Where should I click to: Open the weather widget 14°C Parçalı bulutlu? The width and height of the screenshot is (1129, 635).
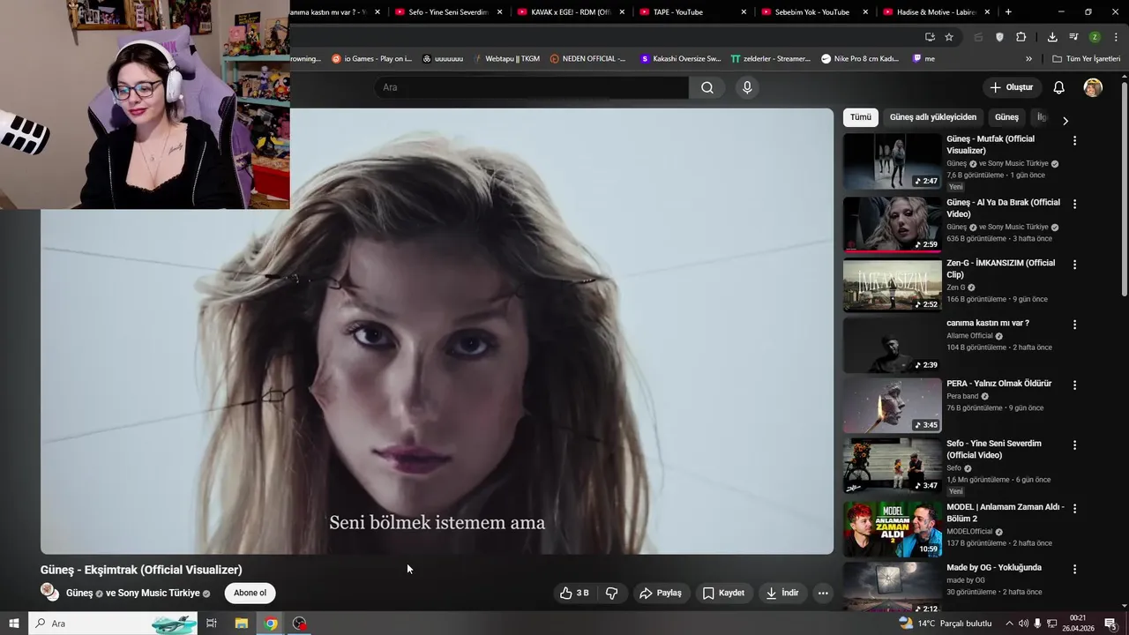point(945,624)
